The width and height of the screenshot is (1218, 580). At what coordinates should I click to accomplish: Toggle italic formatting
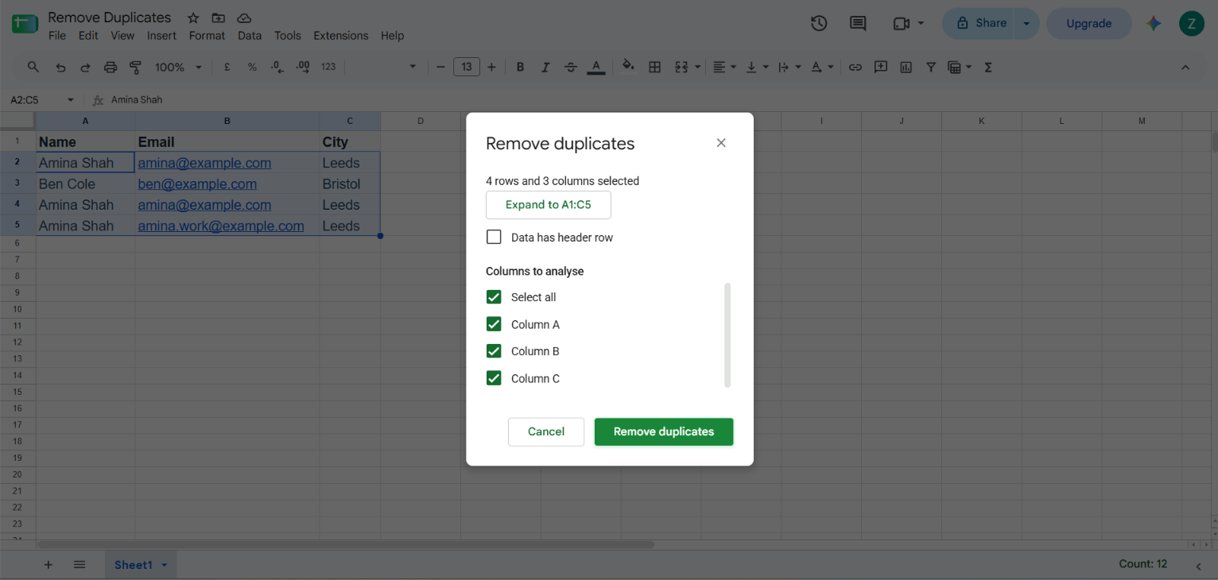[545, 68]
